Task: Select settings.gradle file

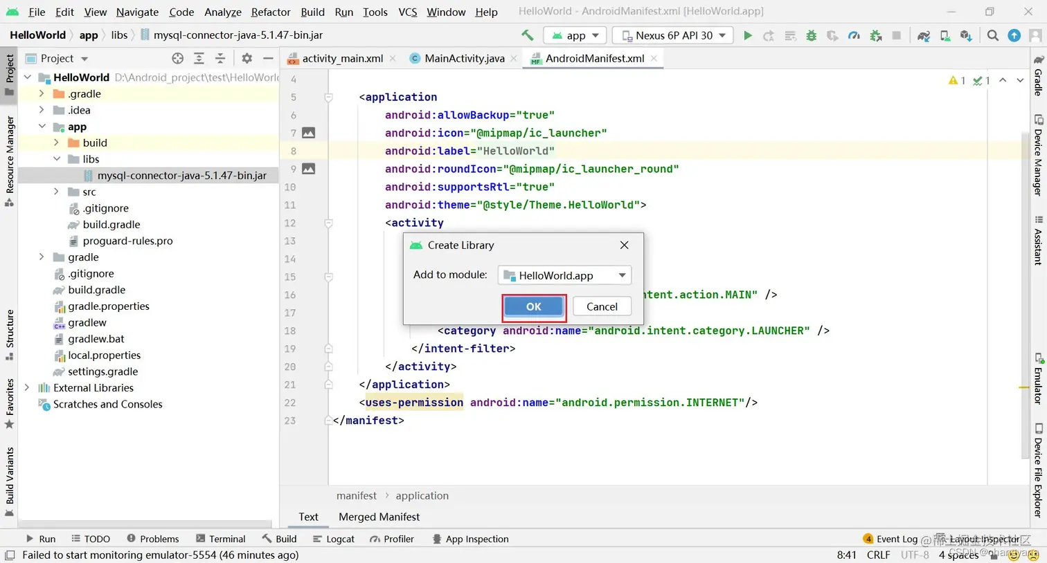Action: (102, 371)
